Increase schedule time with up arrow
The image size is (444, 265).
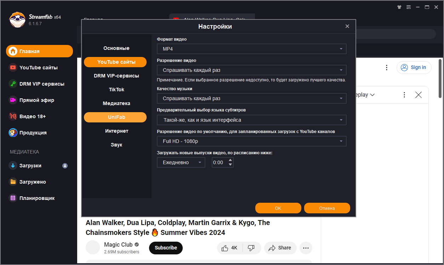coord(230,160)
